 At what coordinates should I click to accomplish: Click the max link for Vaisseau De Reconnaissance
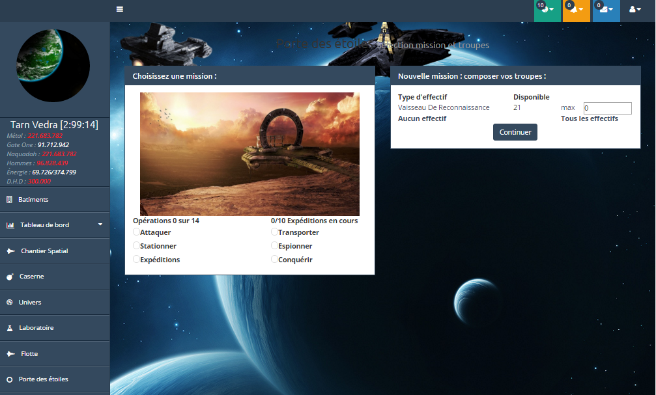click(x=567, y=107)
